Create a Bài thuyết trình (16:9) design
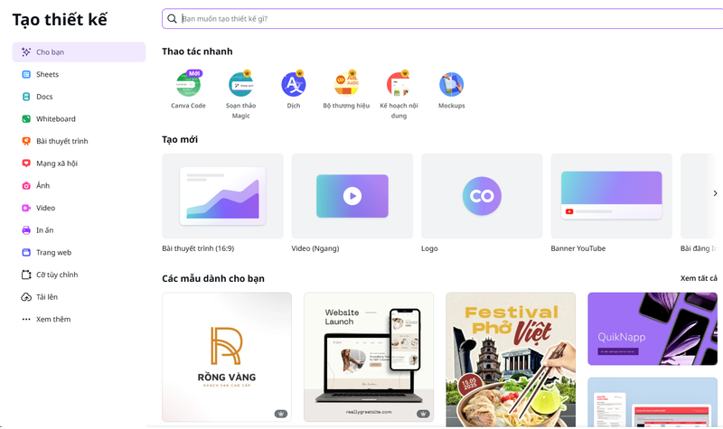 tap(222, 196)
